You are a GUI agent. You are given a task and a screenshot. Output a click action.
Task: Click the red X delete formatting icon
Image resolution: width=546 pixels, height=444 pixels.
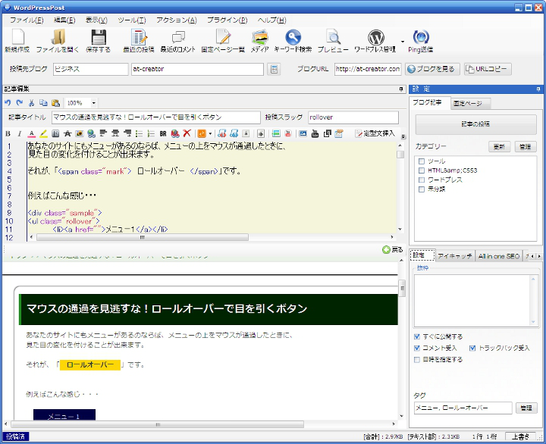(187, 133)
